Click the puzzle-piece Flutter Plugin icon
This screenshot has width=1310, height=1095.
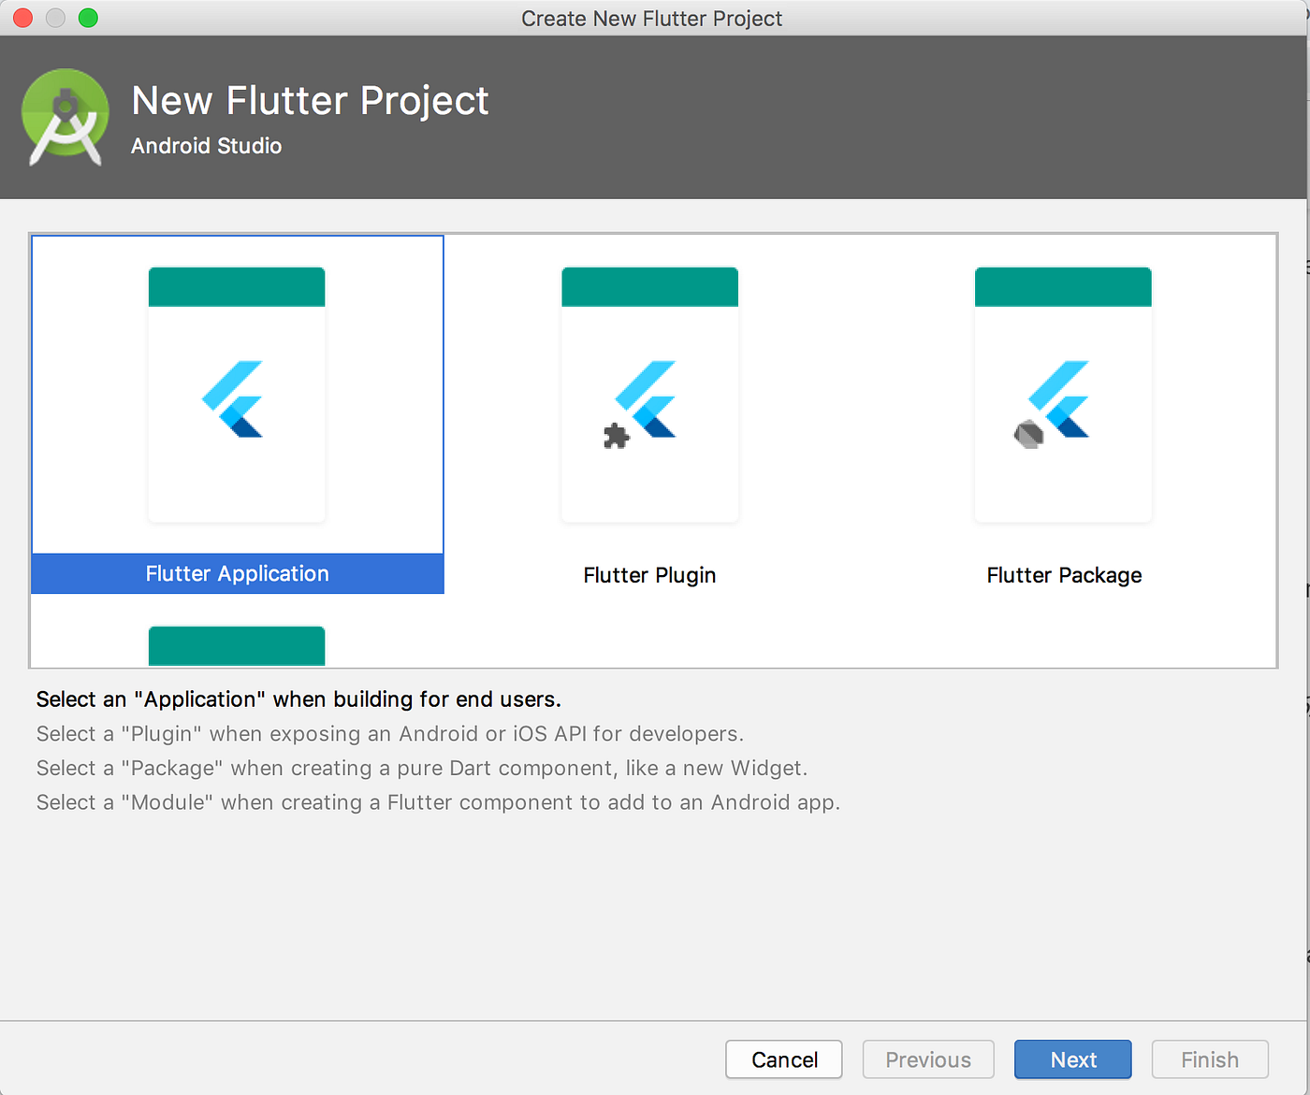(615, 436)
